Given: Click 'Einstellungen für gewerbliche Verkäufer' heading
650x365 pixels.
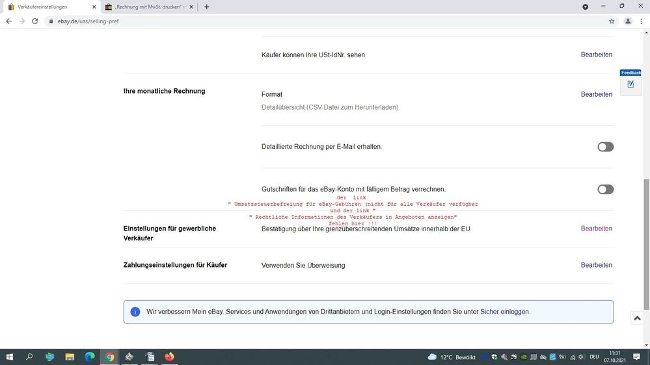Looking at the screenshot, I should point(170,233).
